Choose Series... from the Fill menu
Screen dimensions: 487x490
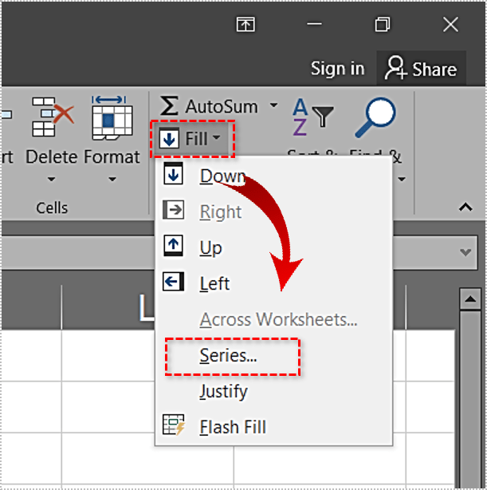click(x=228, y=356)
